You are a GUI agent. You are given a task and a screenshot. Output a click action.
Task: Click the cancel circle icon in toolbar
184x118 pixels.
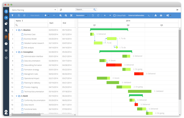pyautogui.click(x=24, y=16)
